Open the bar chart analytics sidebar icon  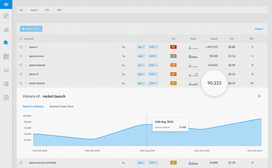6,29
